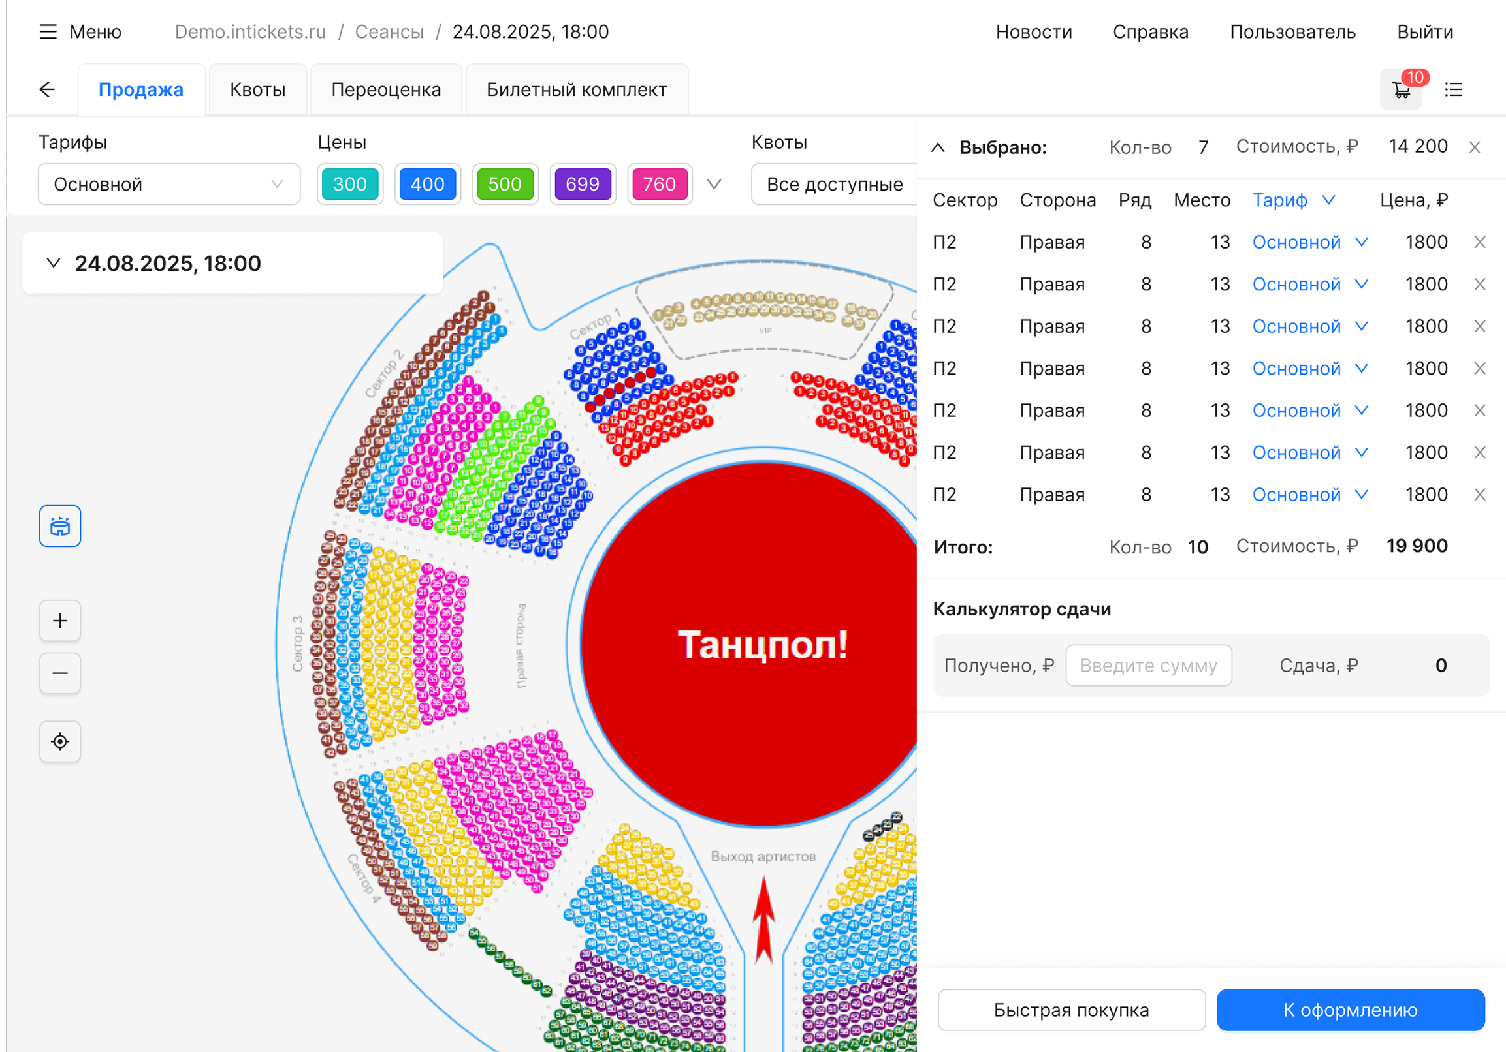Click the К оформлению button
The image size is (1506, 1052).
pyautogui.click(x=1350, y=1010)
